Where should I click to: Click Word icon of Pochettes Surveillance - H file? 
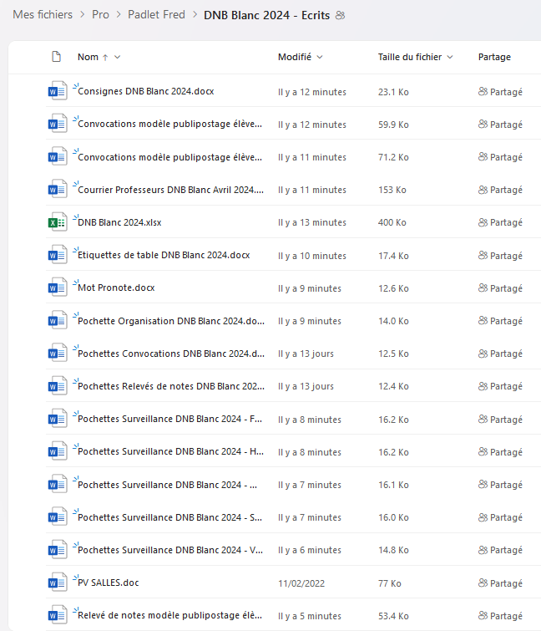coord(57,451)
